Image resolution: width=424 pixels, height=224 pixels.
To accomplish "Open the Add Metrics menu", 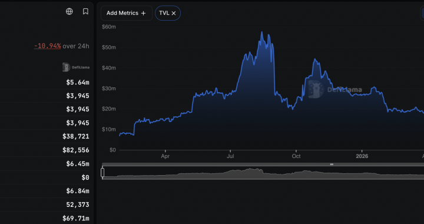I will (126, 13).
